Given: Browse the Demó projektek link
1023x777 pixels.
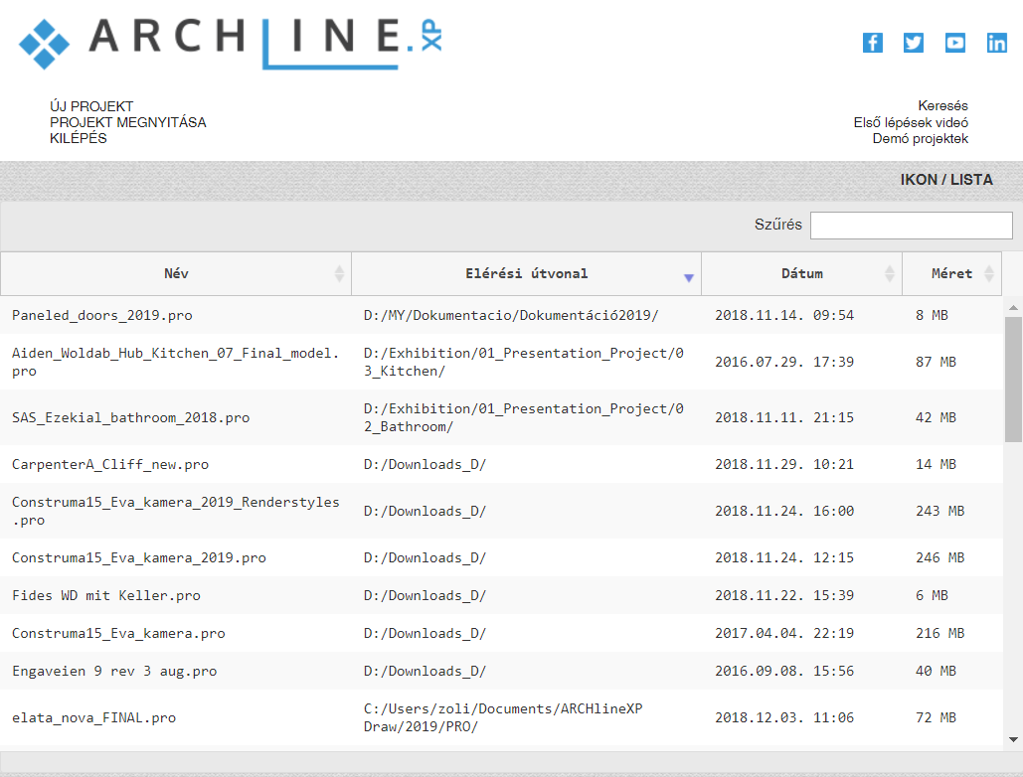Looking at the screenshot, I should [x=920, y=138].
